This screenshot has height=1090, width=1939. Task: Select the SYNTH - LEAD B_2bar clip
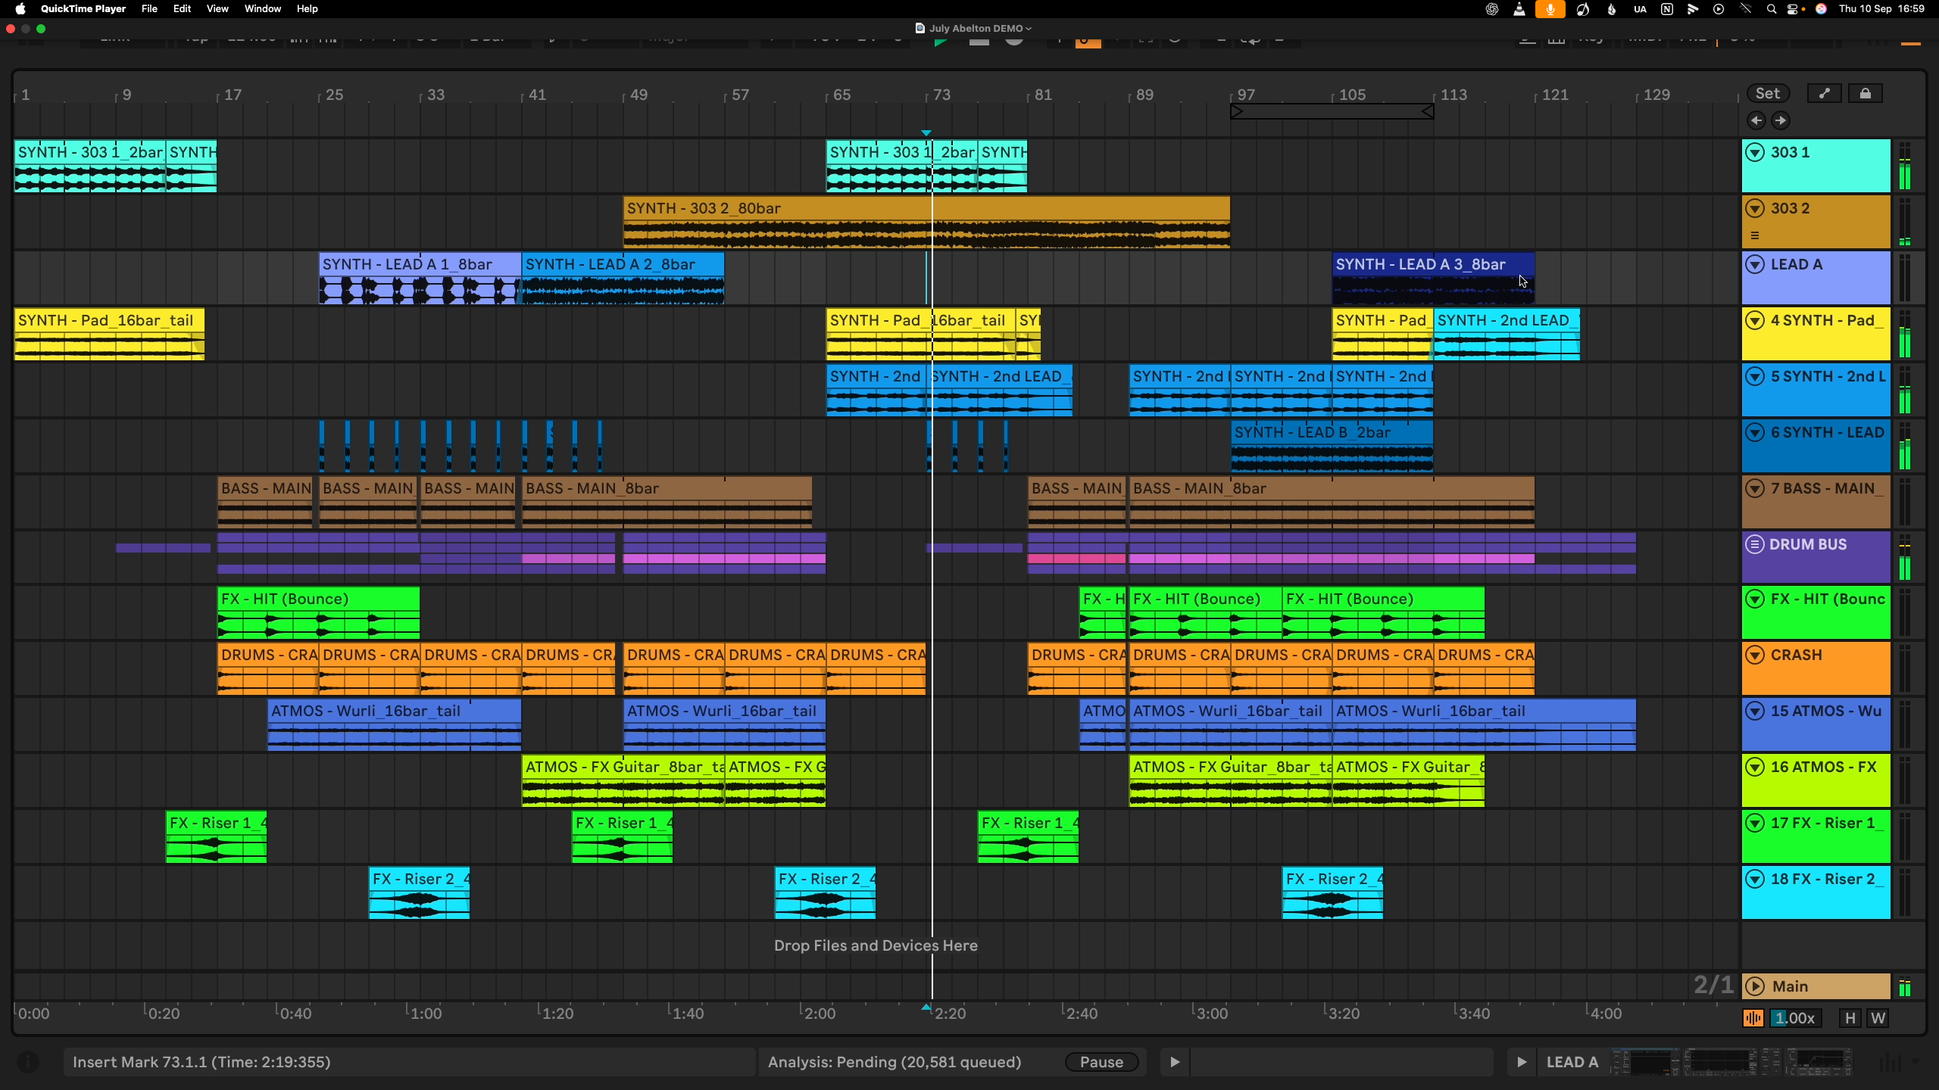[1332, 446]
